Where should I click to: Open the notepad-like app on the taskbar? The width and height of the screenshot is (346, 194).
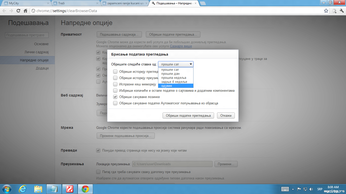[54, 189]
